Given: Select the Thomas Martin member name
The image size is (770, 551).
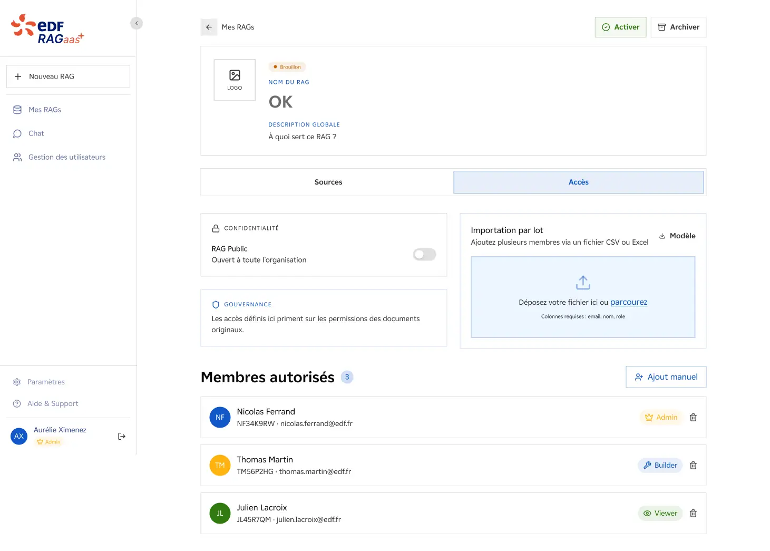Looking at the screenshot, I should [x=265, y=460].
